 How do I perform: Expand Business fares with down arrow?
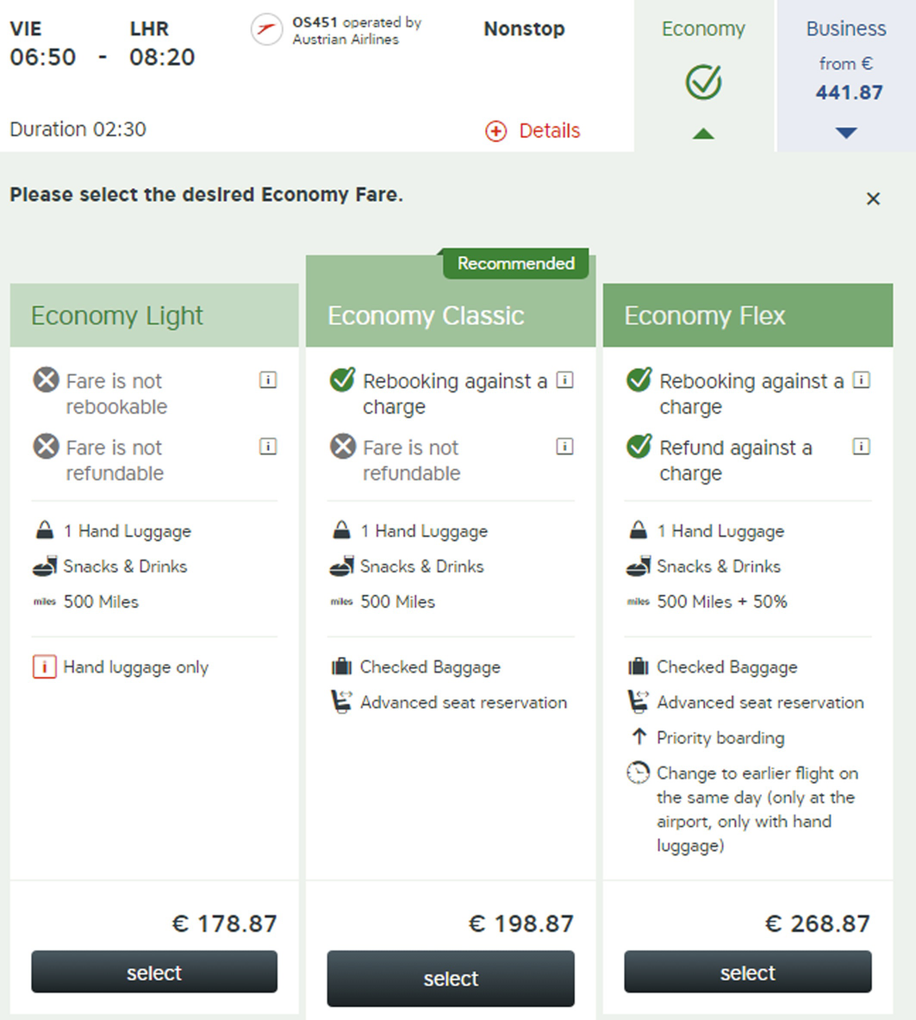coord(846,133)
